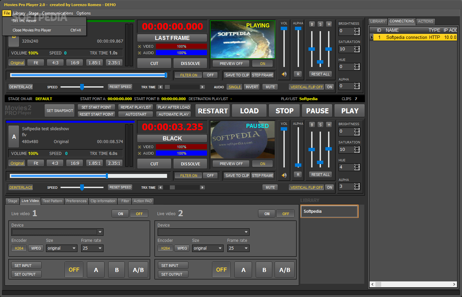Open Frame rate dropdown for Live video 2

pos(246,248)
